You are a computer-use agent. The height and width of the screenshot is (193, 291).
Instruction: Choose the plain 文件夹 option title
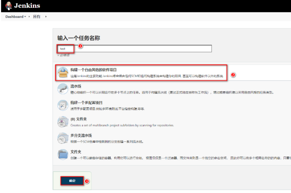click(x=76, y=152)
